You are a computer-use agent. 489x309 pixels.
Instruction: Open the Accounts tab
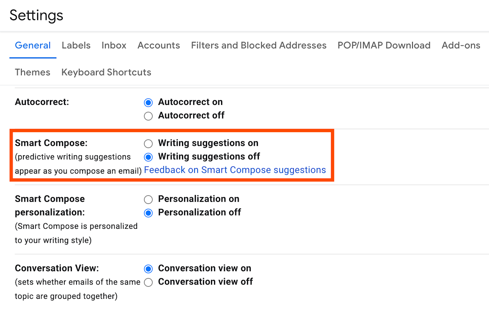coord(159,45)
